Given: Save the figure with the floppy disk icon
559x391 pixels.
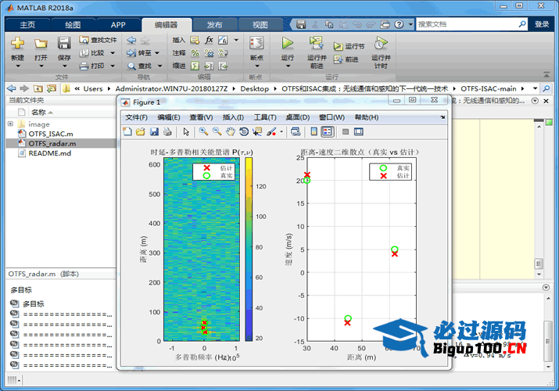Looking at the screenshot, I should pyautogui.click(x=155, y=131).
